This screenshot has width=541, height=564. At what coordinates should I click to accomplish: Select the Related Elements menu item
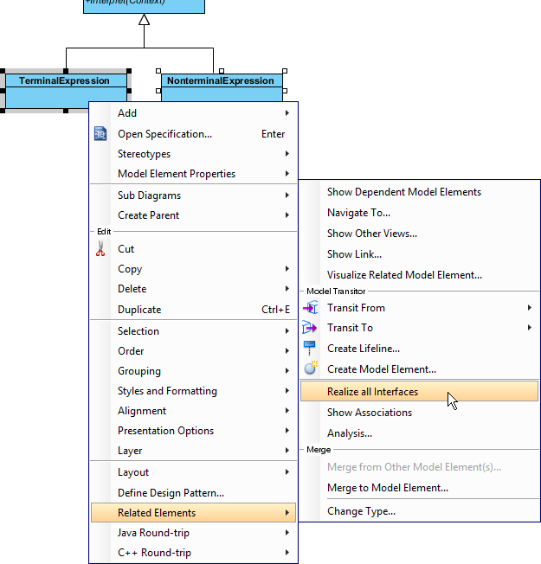pyautogui.click(x=193, y=513)
